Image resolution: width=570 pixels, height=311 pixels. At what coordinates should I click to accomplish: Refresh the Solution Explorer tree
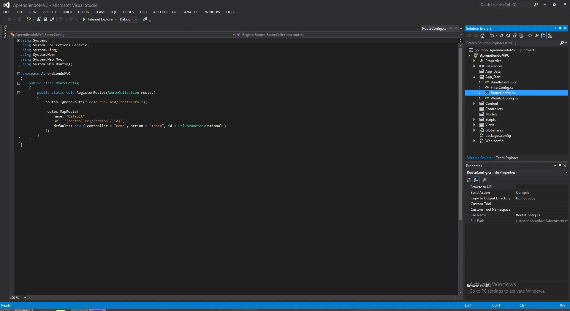(x=508, y=36)
